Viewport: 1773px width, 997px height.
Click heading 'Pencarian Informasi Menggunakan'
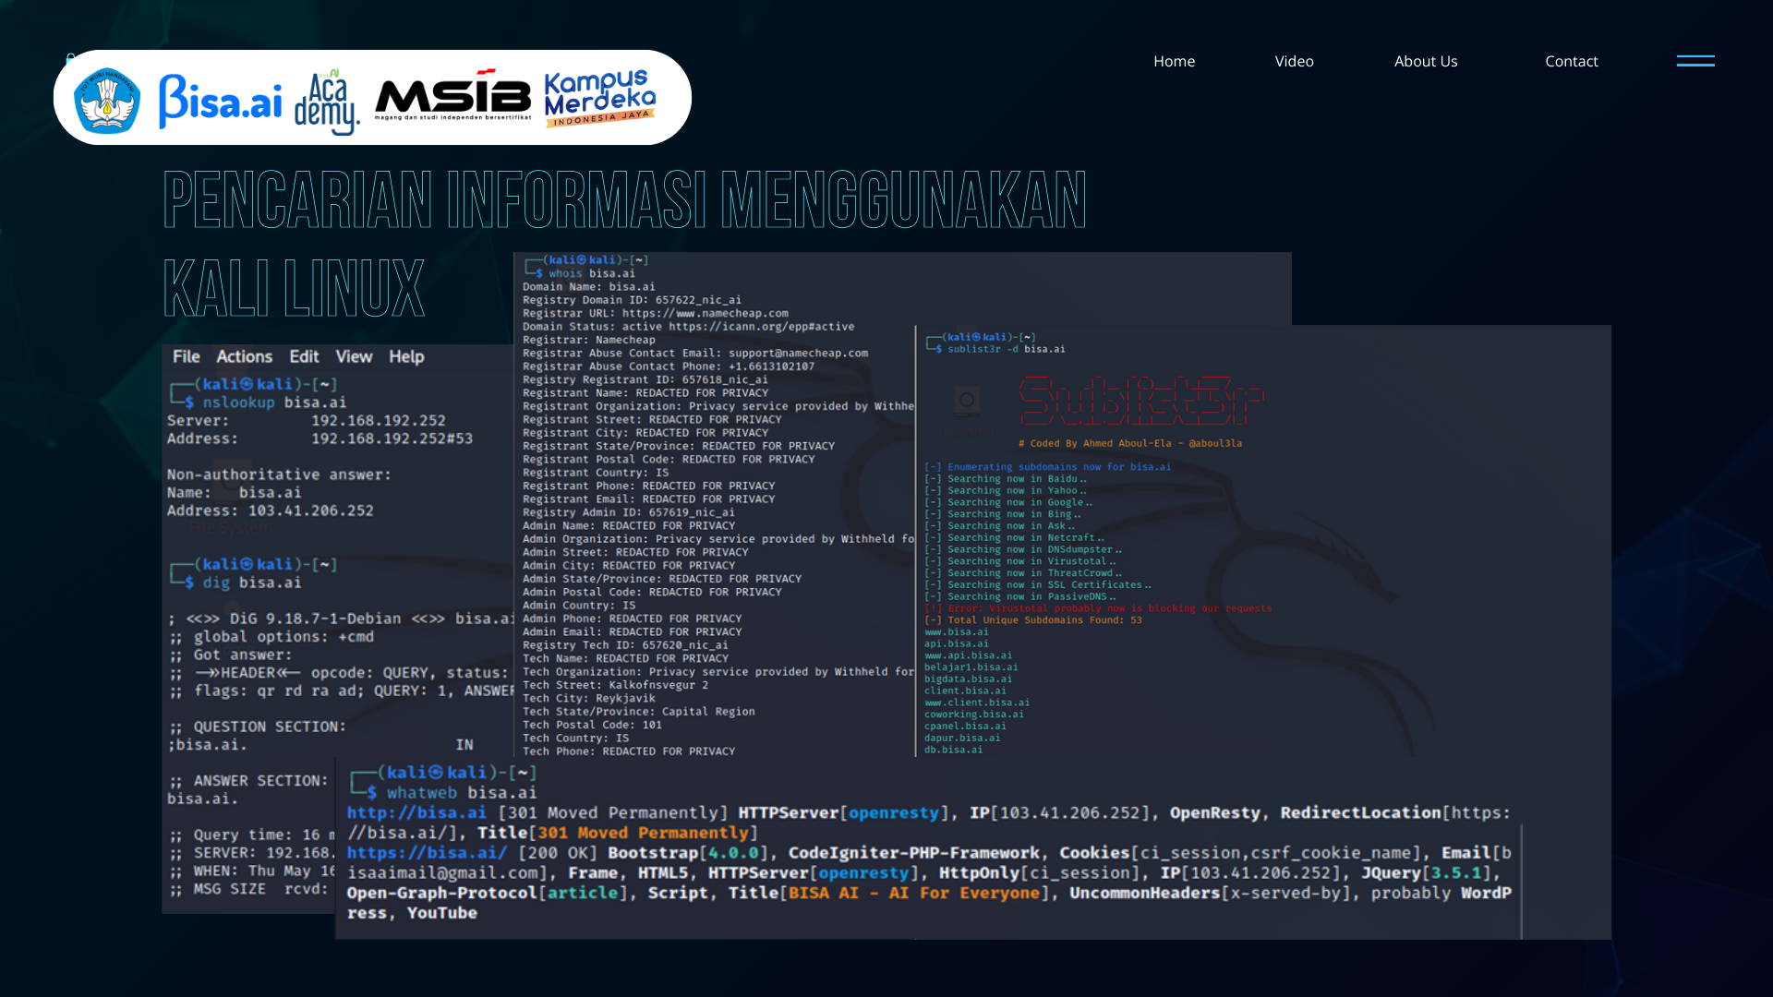pos(625,199)
